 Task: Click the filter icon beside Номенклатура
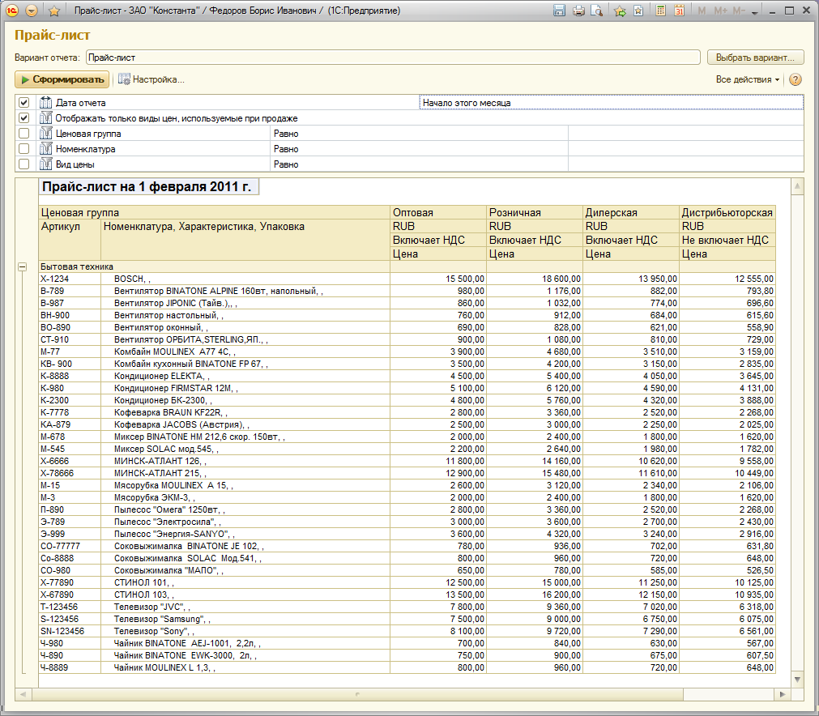point(46,149)
